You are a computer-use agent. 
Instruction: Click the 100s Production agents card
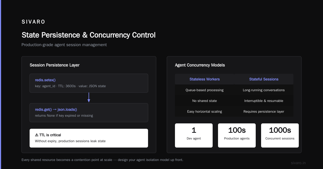tap(237, 135)
